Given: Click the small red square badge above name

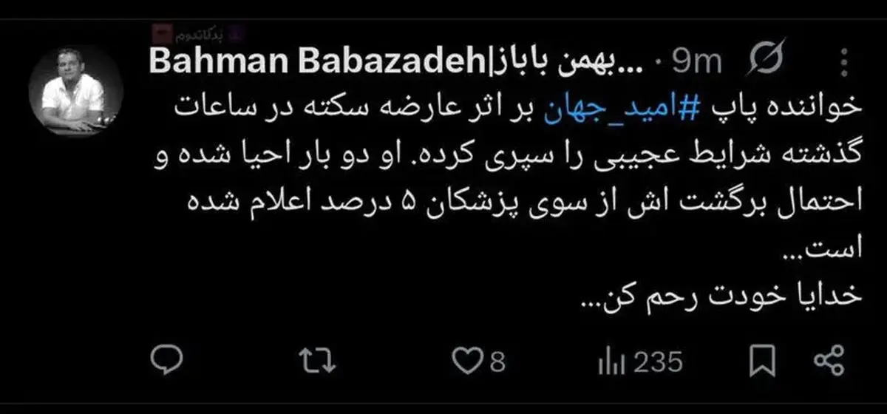Looking at the screenshot, I should coord(162,33).
